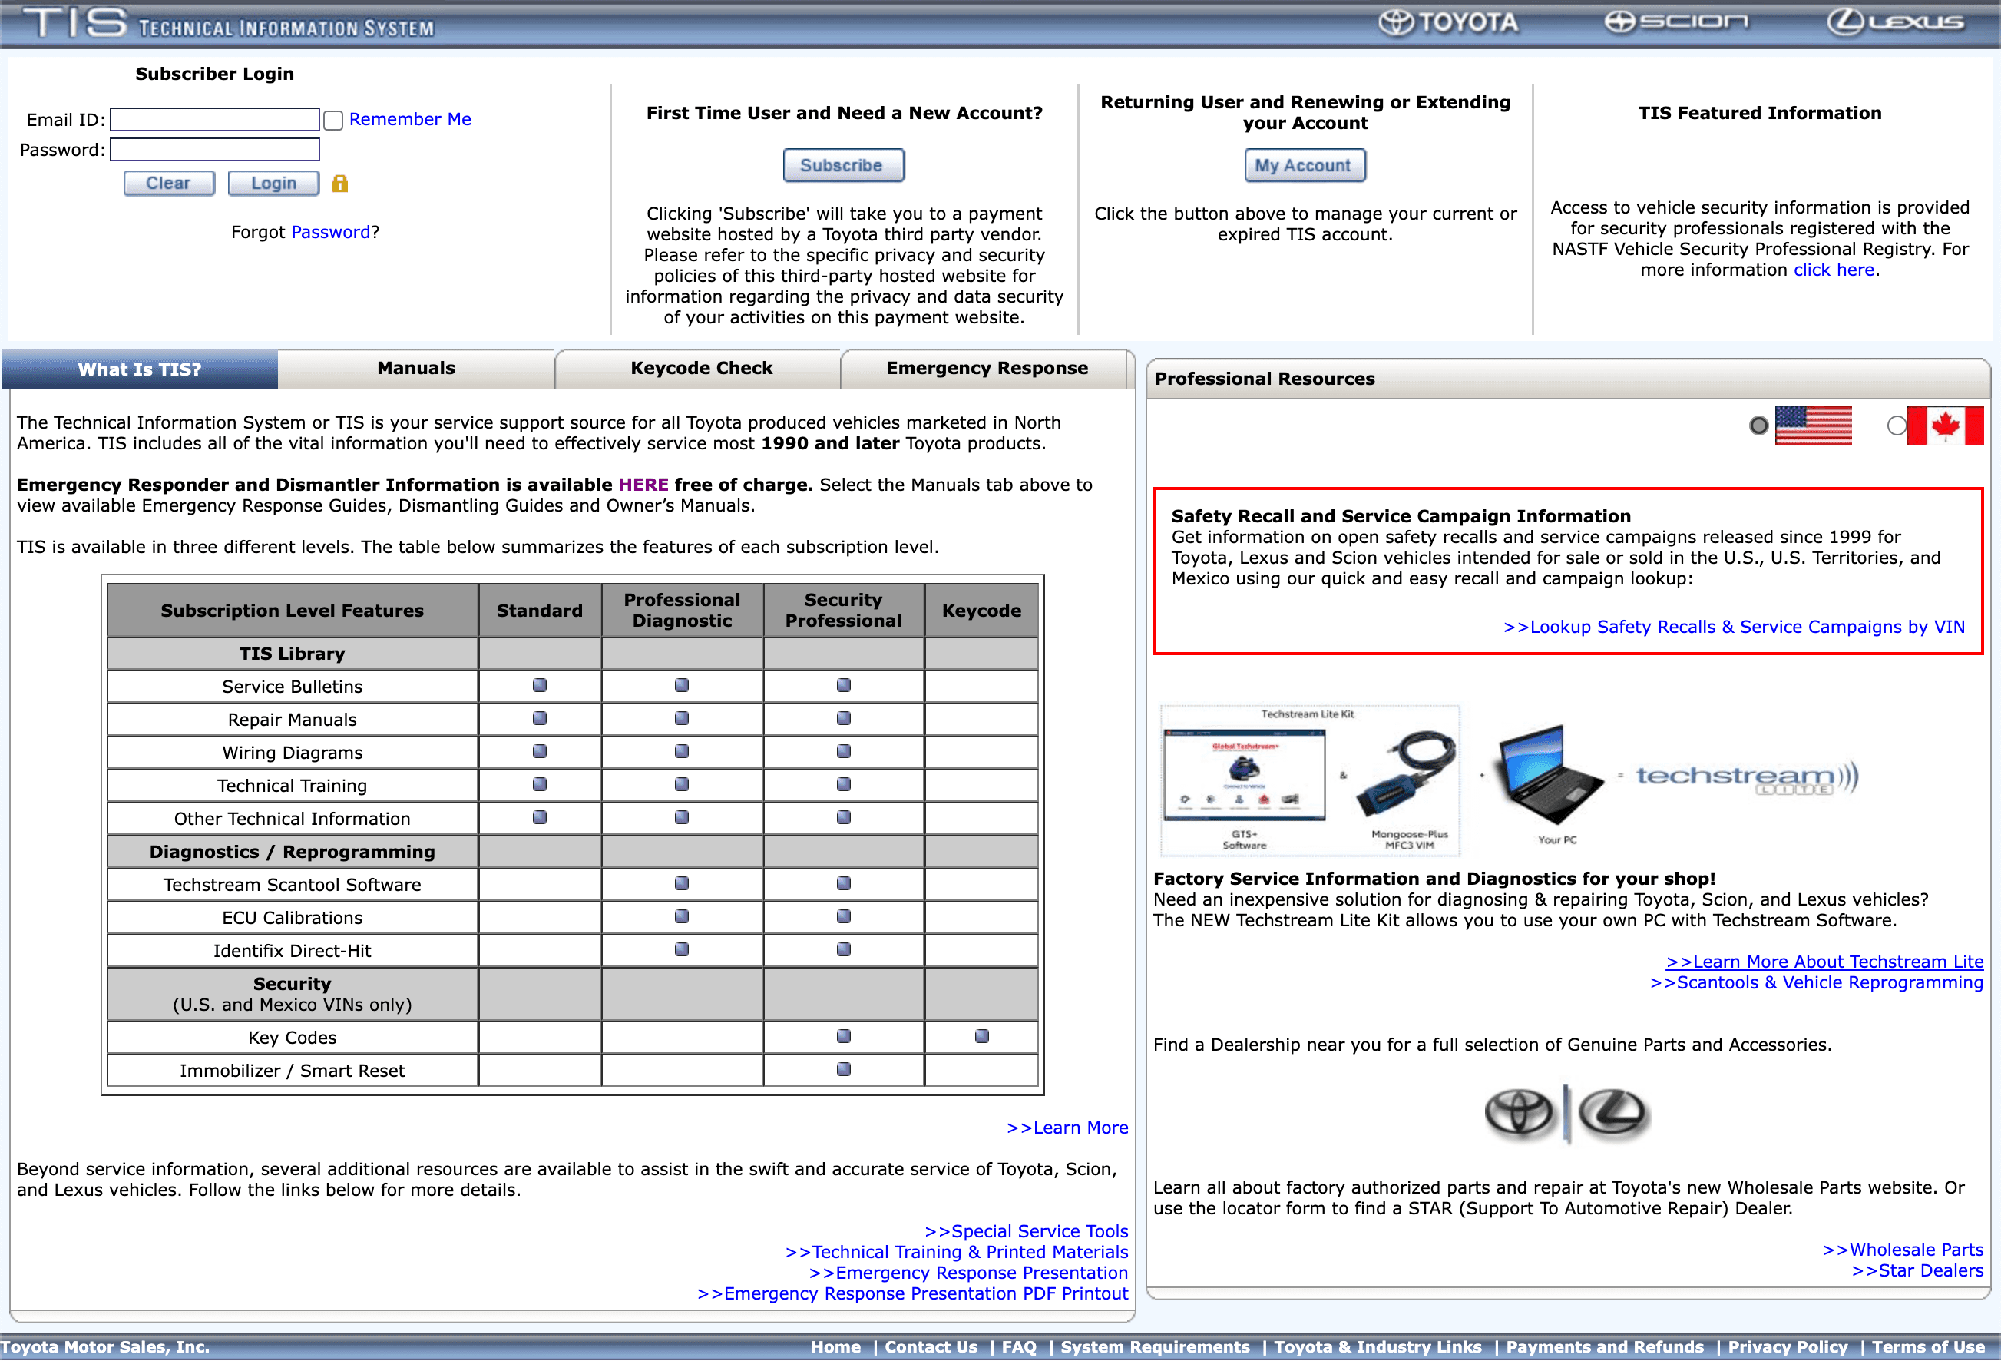
Task: Select the Canada radio button
Action: point(1895,426)
